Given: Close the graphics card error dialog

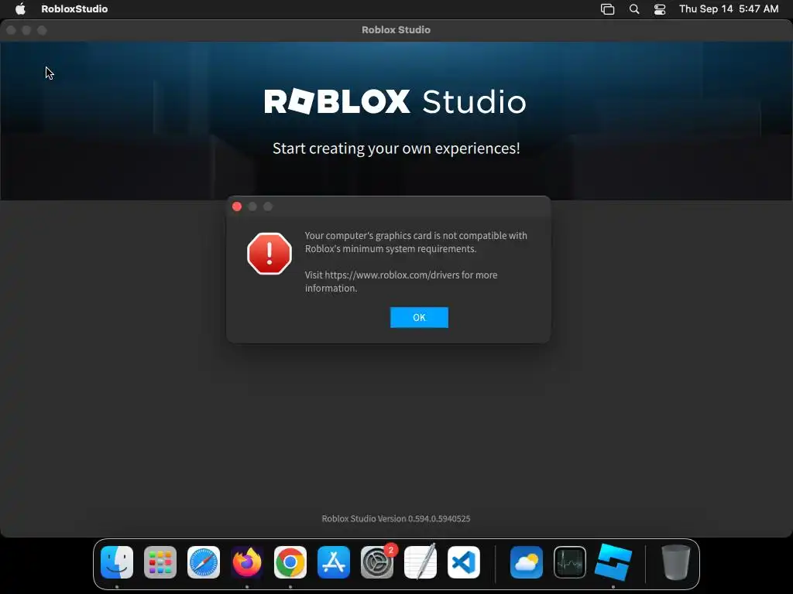Looking at the screenshot, I should (237, 207).
